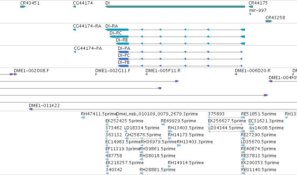
Task: Click the CR43451 gene label
Action: [30, 3]
